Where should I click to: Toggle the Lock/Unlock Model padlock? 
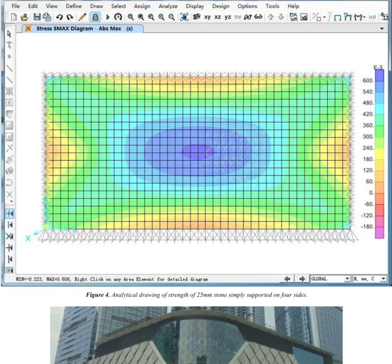pos(95,17)
